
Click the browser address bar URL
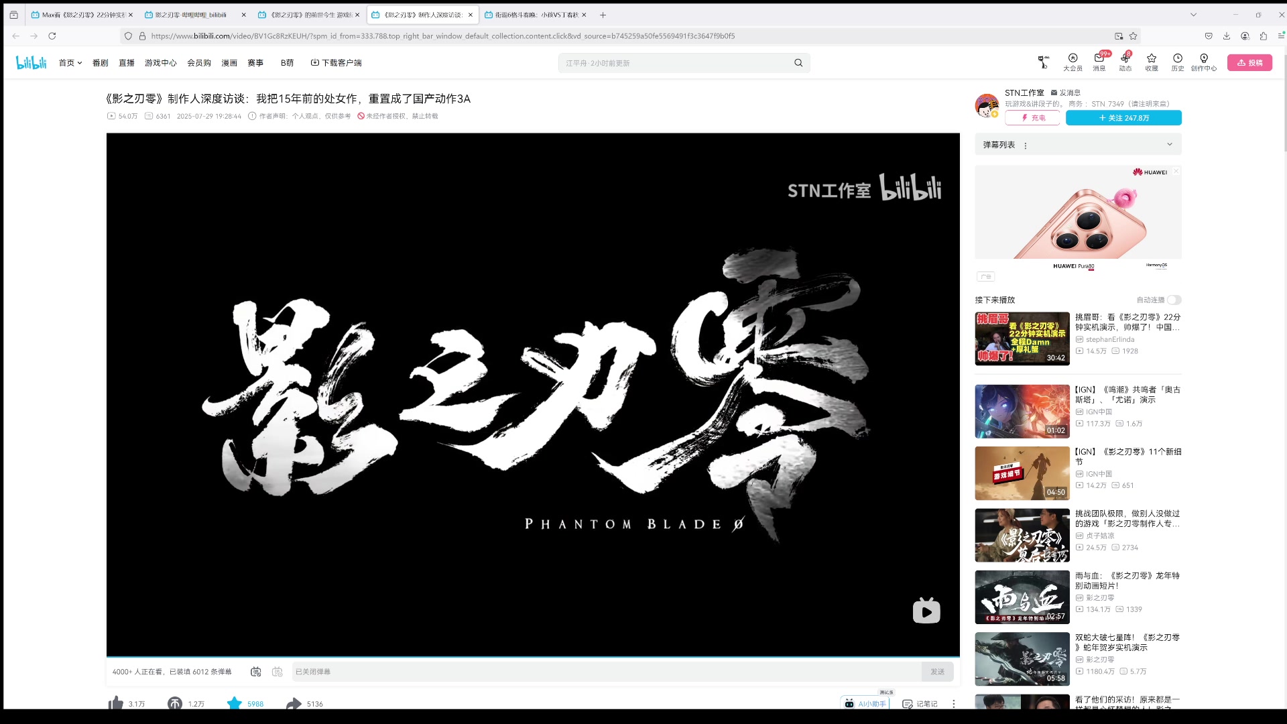pyautogui.click(x=442, y=36)
